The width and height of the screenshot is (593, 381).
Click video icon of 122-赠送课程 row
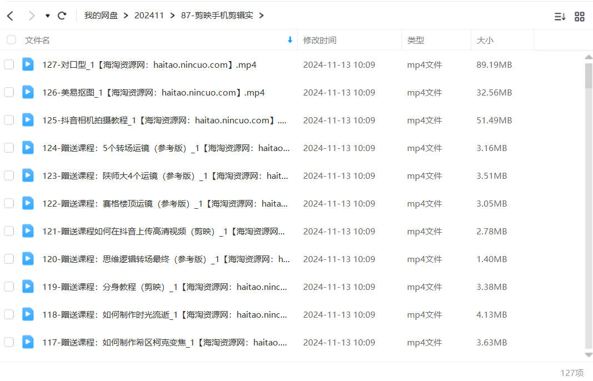click(28, 203)
